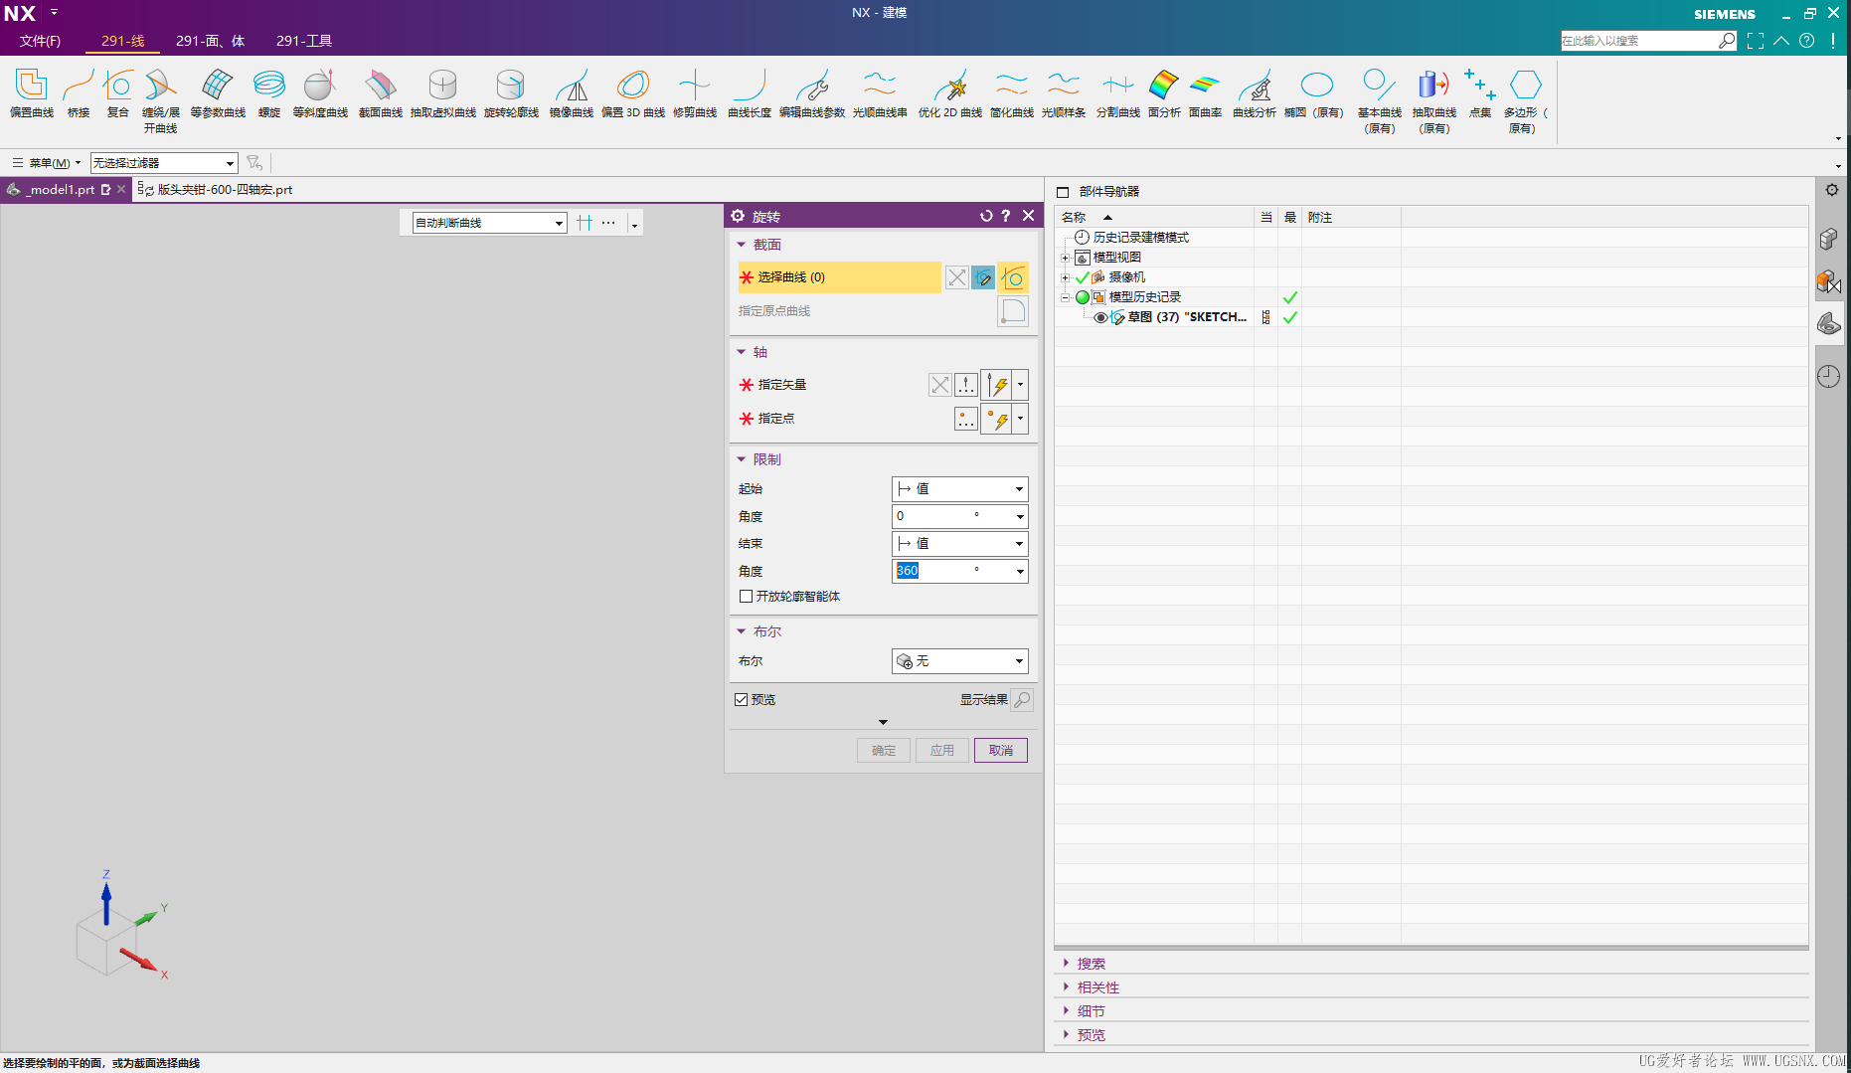Click the 等斜度曲线 isocline curve icon
The width and height of the screenshot is (1851, 1073).
pos(320,93)
